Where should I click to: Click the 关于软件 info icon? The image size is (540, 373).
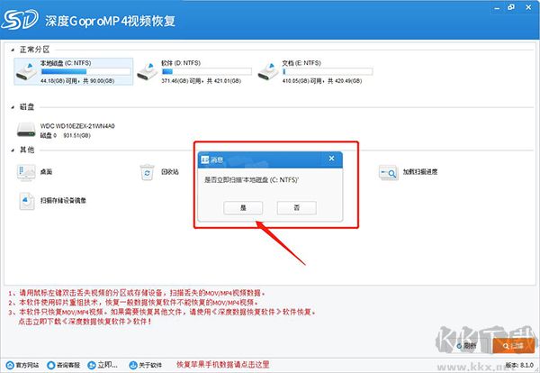point(133,365)
